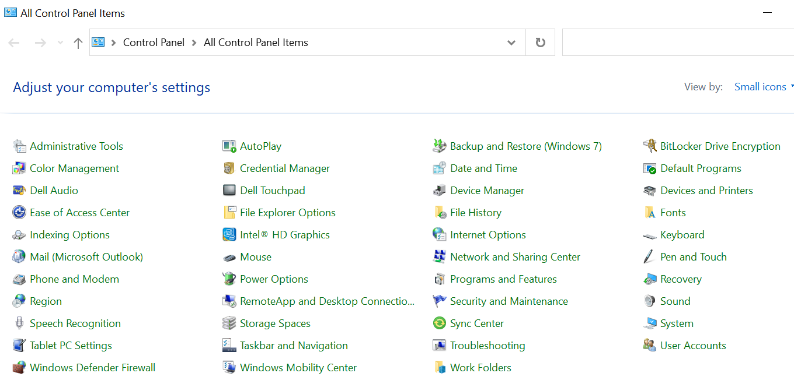Expand the View by Small icons dropdown
Image resolution: width=794 pixels, height=387 pixels.
click(x=763, y=87)
